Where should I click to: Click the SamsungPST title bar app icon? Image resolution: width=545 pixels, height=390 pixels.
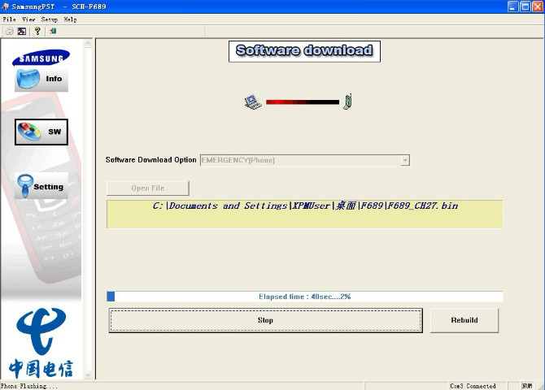(5, 6)
